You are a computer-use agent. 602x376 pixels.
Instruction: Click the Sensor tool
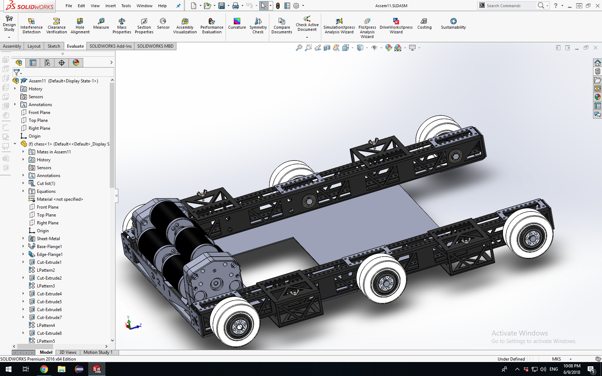[x=163, y=24]
